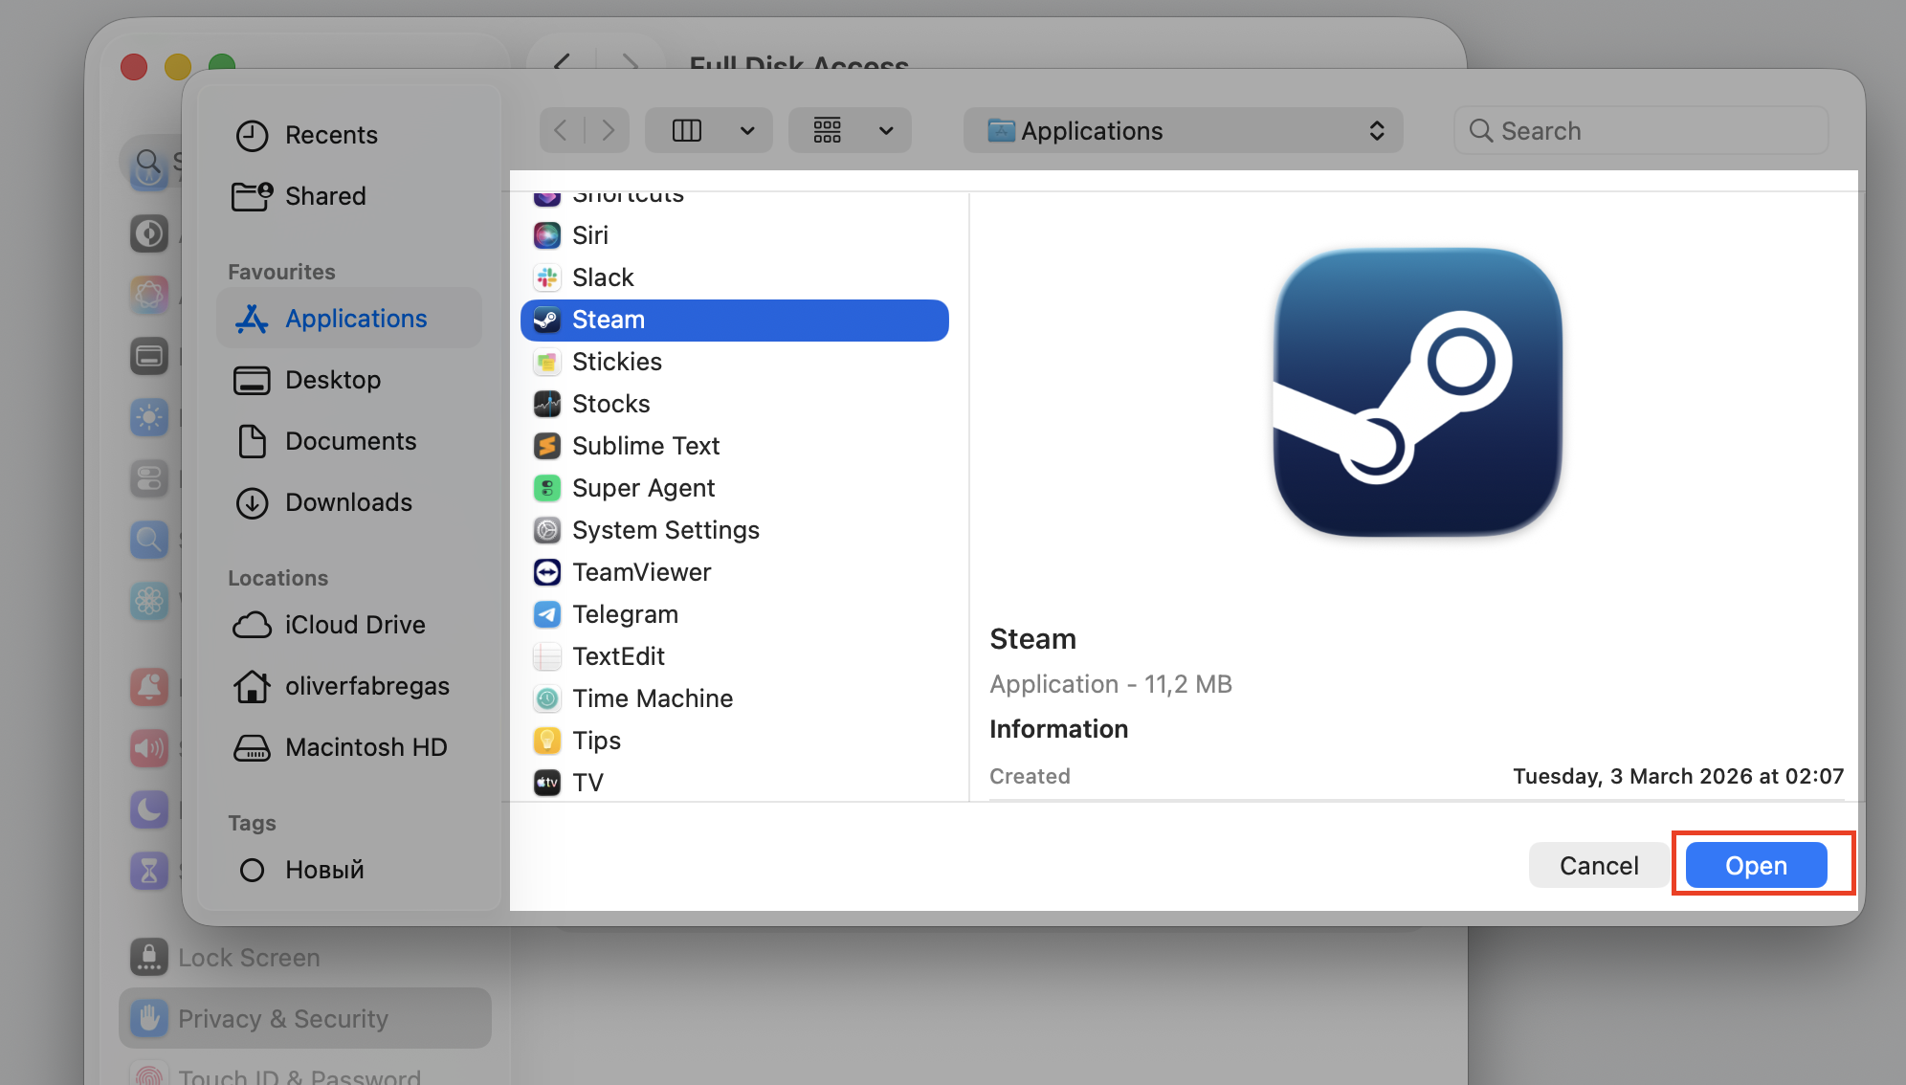The image size is (1906, 1085).
Task: Click the iCloud Drive cloud icon
Action: click(252, 625)
